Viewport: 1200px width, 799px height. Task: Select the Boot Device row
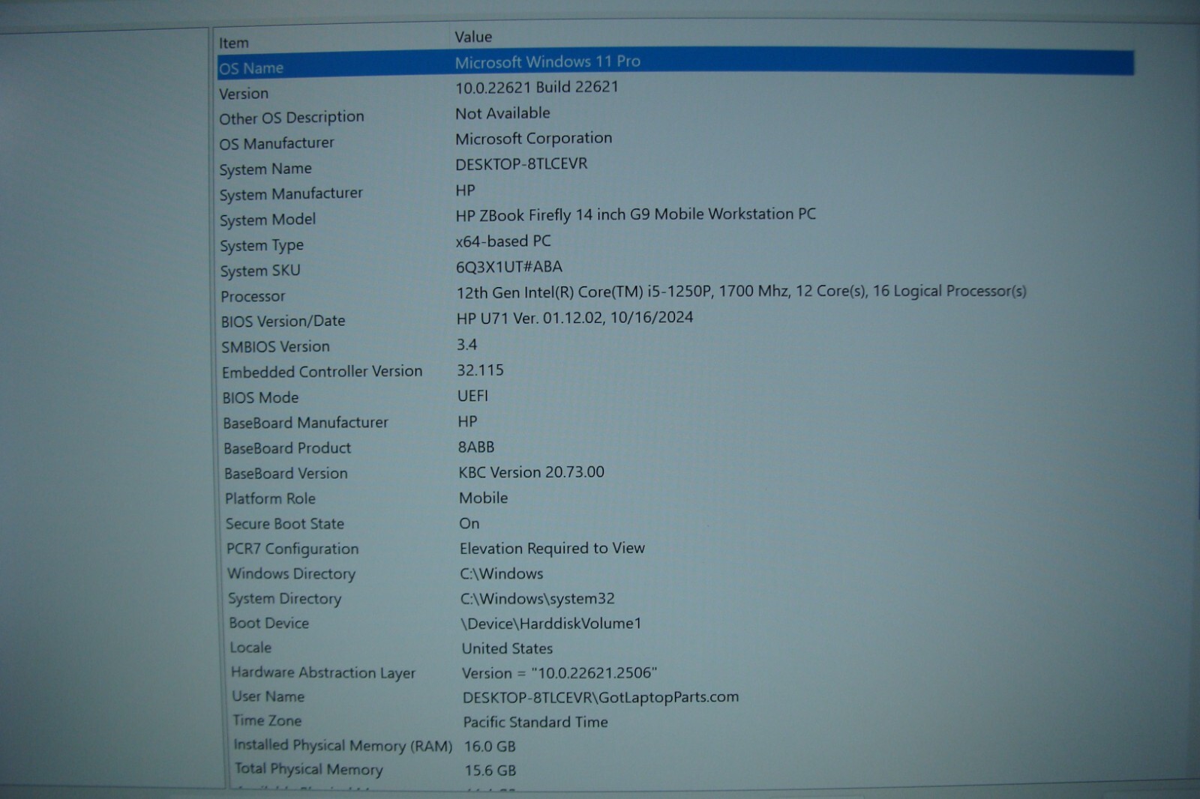269,624
